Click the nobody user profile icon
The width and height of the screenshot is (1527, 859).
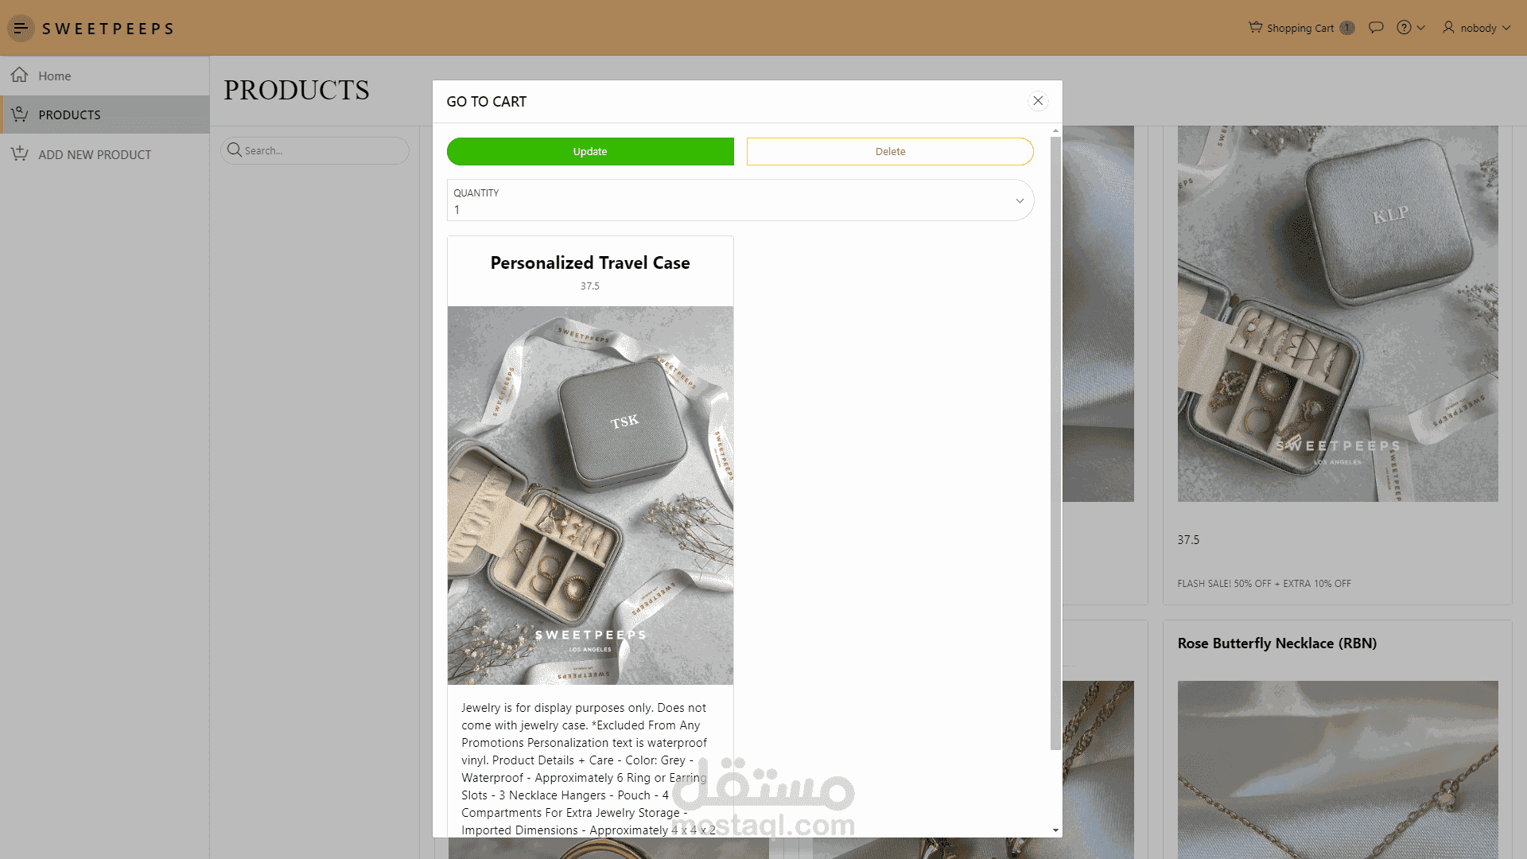[x=1448, y=28]
